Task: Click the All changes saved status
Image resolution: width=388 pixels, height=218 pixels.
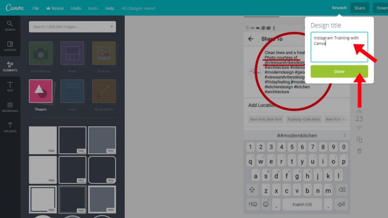Action: coord(138,8)
